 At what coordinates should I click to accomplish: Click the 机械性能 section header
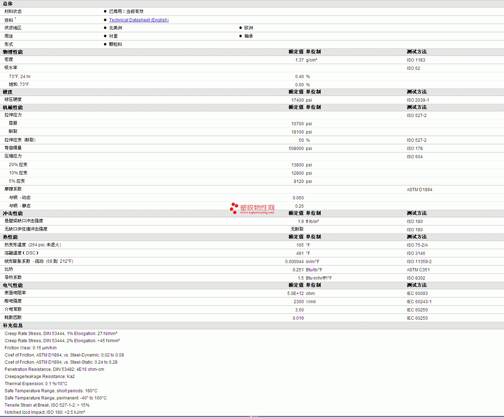(13, 107)
